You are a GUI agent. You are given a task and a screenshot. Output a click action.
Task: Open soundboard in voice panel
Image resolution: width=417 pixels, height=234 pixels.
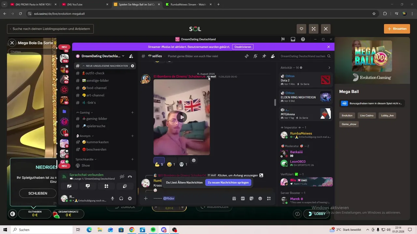pyautogui.click(x=125, y=186)
